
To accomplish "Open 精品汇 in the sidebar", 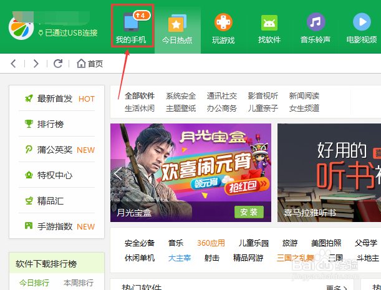I will pos(51,201).
